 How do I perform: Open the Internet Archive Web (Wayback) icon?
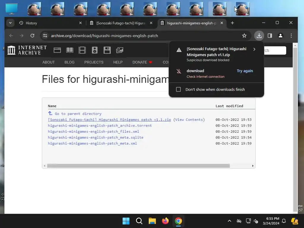[57, 50]
